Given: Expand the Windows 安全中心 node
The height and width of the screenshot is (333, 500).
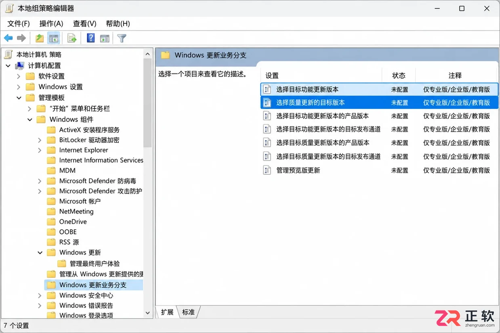Looking at the screenshot, I should coord(40,295).
